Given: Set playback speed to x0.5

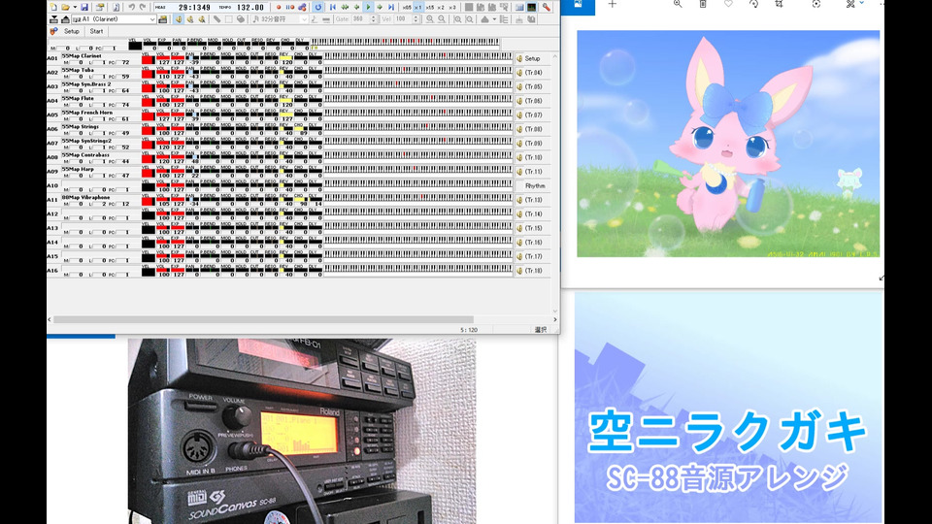Looking at the screenshot, I should (407, 7).
